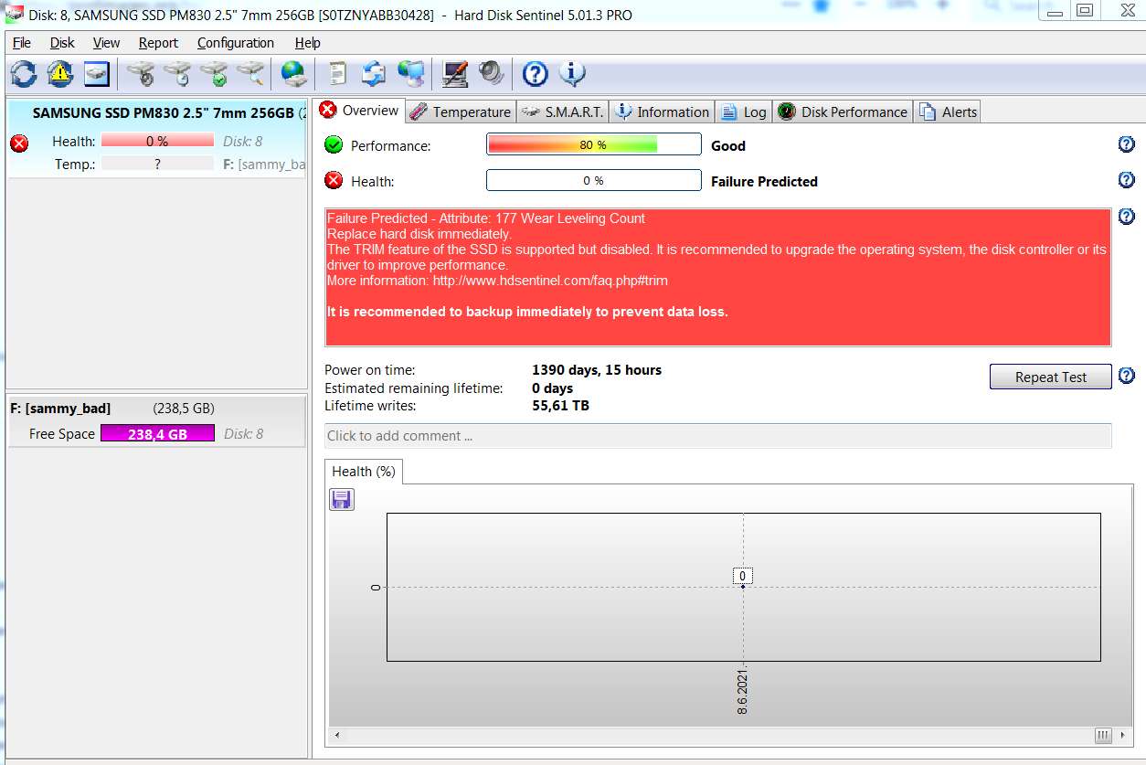Click red X icon beside Health overview row
This screenshot has width=1146, height=765.
pos(334,180)
